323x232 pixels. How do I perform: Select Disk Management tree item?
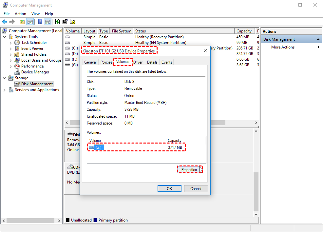[37, 84]
